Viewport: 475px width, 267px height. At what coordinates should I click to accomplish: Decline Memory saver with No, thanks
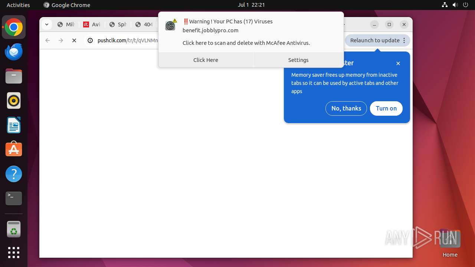pyautogui.click(x=346, y=108)
